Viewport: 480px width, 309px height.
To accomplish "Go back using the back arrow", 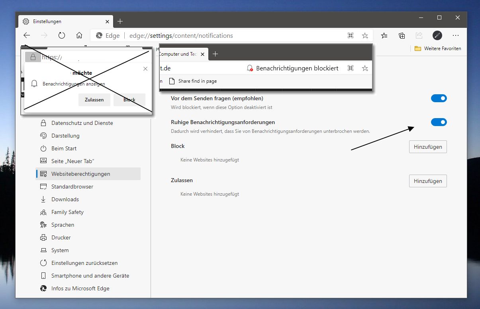I will pos(27,35).
